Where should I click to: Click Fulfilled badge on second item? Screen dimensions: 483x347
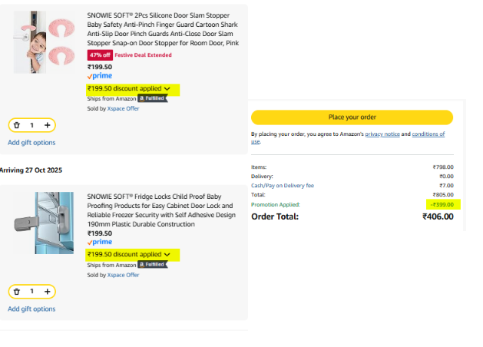click(151, 264)
